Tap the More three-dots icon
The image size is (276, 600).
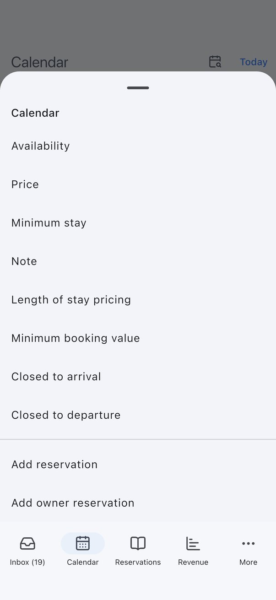pyautogui.click(x=248, y=543)
